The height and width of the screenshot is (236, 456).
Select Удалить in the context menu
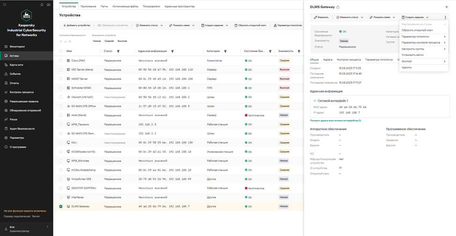point(423,67)
